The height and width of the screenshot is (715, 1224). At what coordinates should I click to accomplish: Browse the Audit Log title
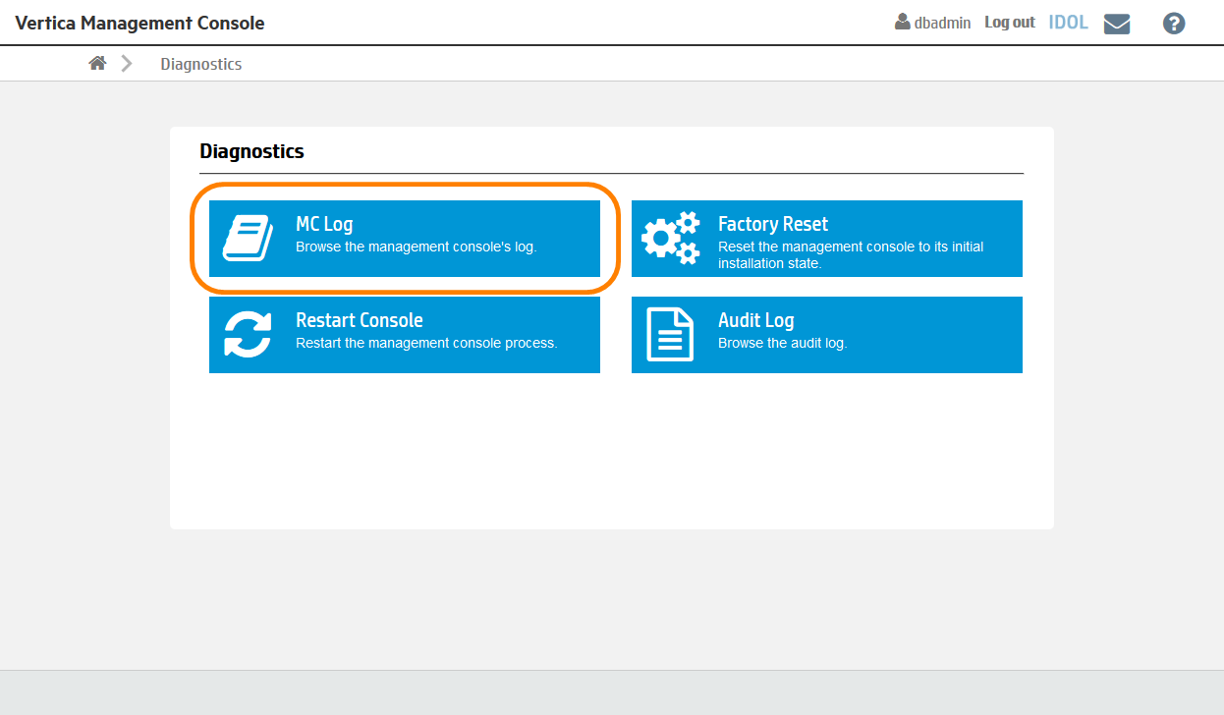[x=755, y=321]
